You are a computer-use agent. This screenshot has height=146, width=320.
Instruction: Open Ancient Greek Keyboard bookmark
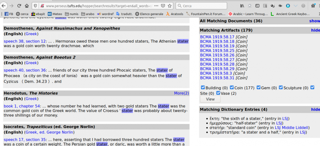tap(290, 14)
